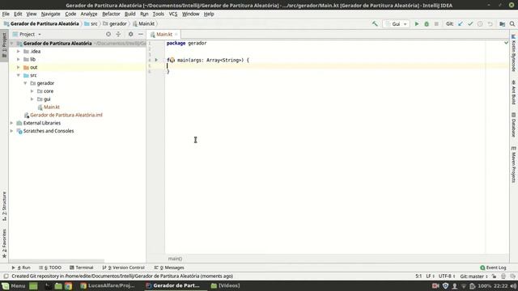The image size is (518, 291).
Task: Revert changes with the Git rollback icon
Action: (490, 23)
